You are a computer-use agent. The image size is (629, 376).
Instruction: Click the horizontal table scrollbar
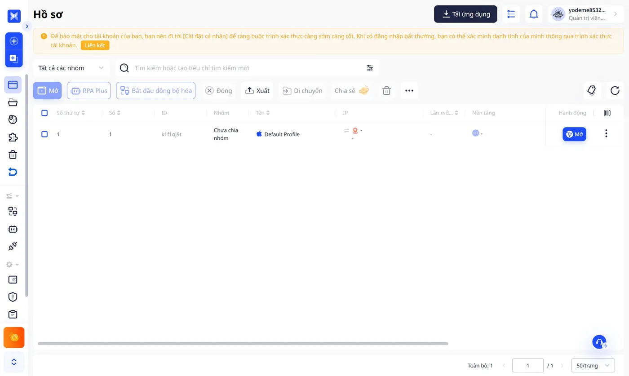pos(243,344)
